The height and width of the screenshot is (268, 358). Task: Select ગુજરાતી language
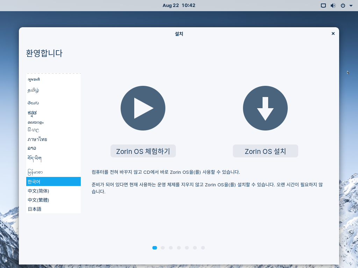[53, 79]
